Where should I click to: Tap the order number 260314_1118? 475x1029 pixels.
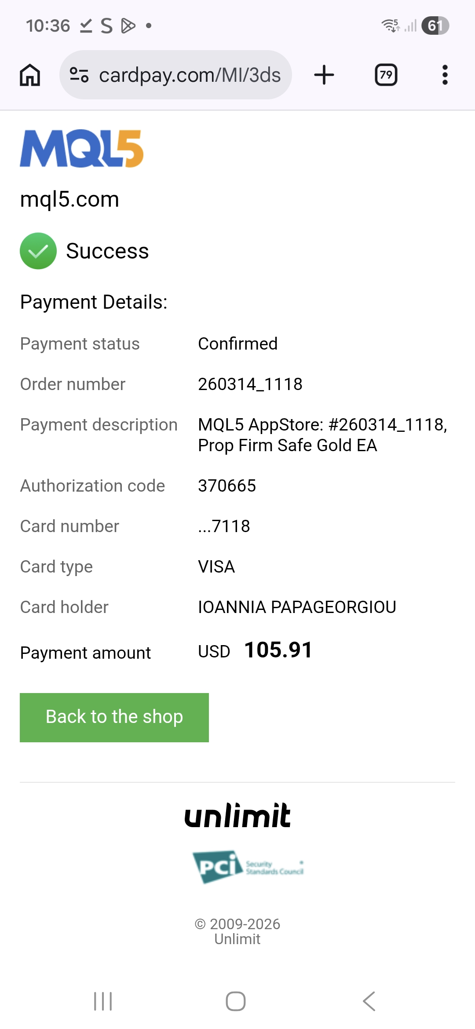(250, 384)
